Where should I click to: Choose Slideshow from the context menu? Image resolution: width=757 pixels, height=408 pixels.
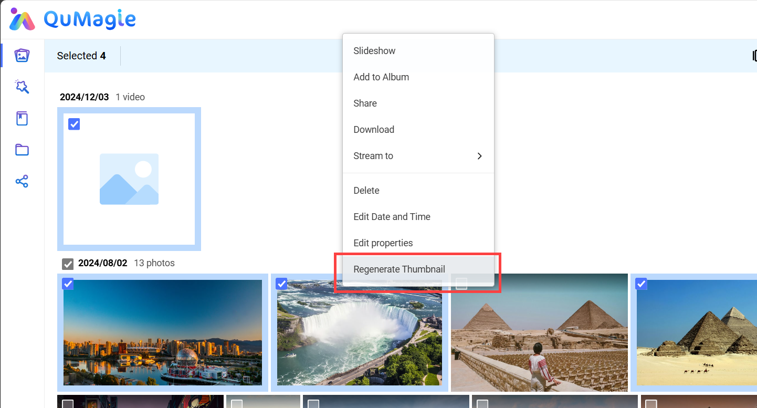click(374, 51)
